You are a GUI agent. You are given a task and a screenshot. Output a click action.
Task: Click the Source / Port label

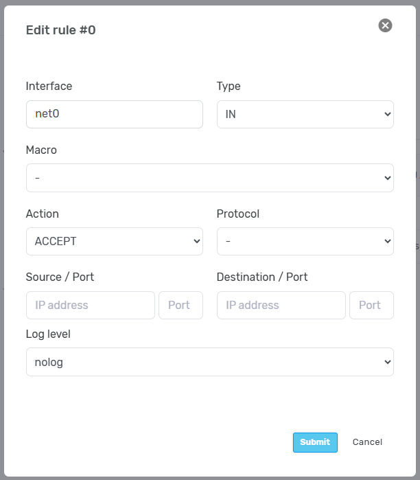point(60,277)
